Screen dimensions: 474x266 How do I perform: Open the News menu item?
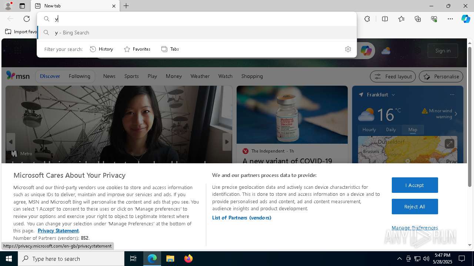tap(109, 76)
